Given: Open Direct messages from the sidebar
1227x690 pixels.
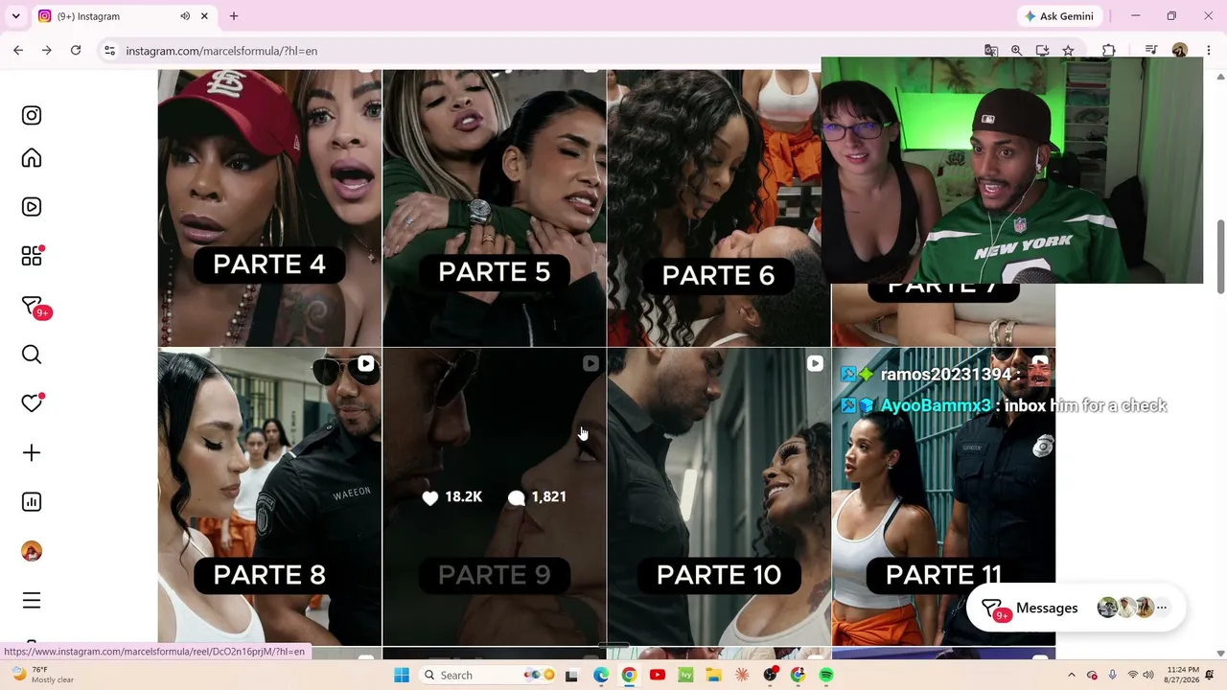Looking at the screenshot, I should [x=32, y=306].
